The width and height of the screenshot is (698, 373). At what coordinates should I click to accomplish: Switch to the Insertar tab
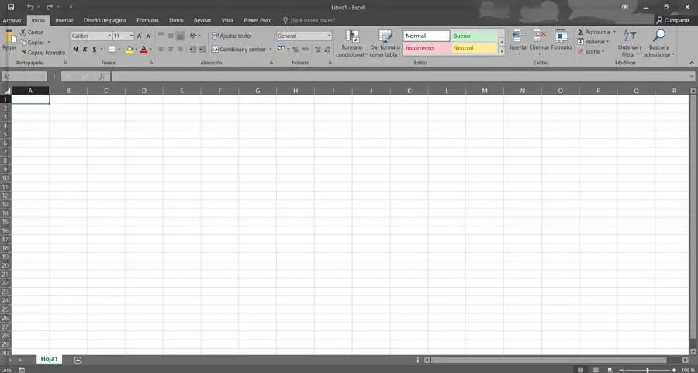click(64, 20)
